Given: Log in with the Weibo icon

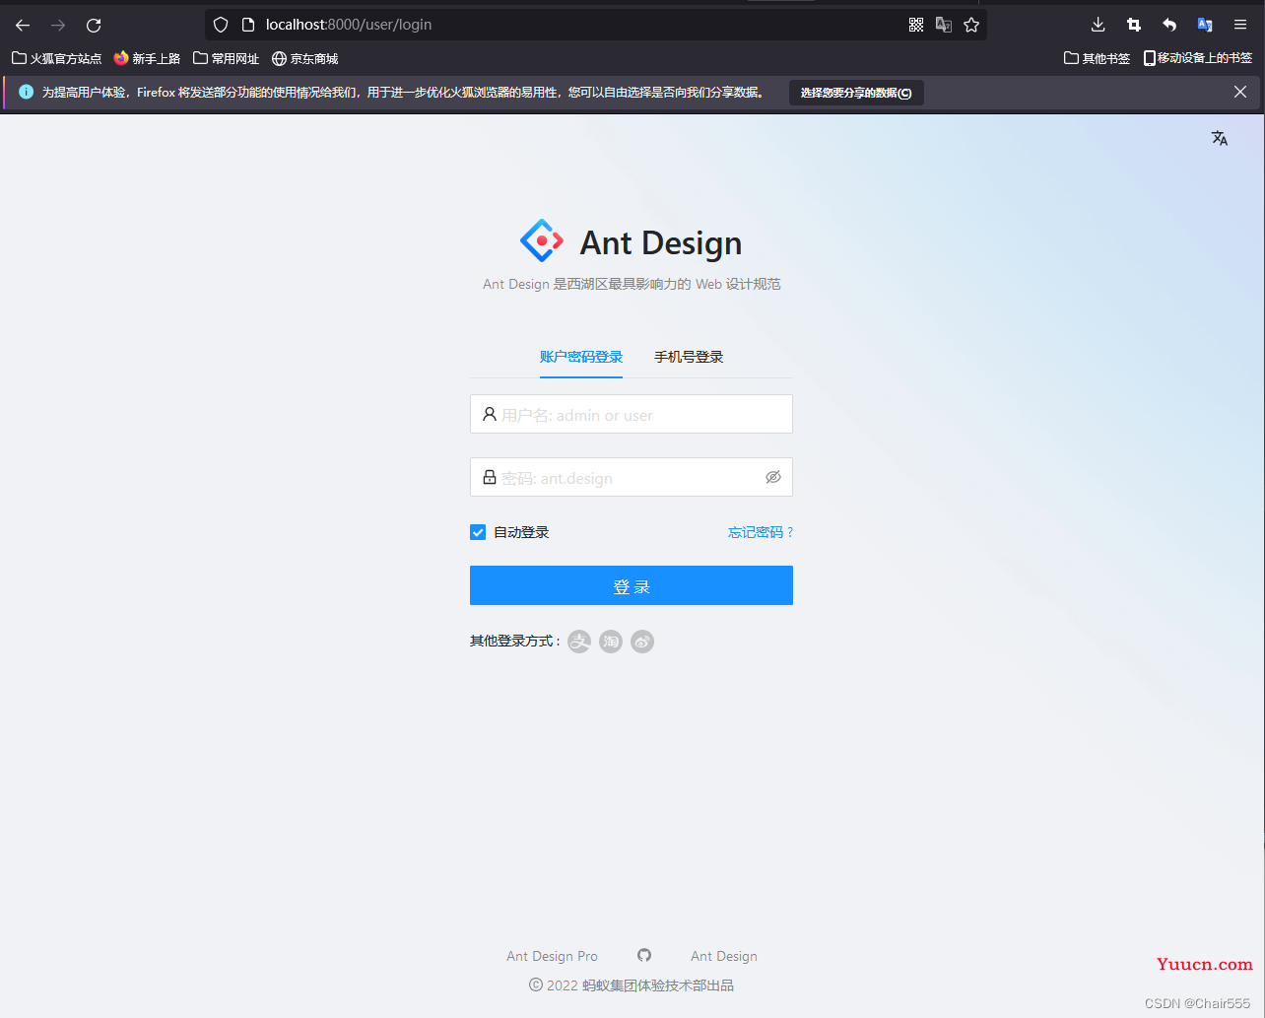Looking at the screenshot, I should coord(642,642).
